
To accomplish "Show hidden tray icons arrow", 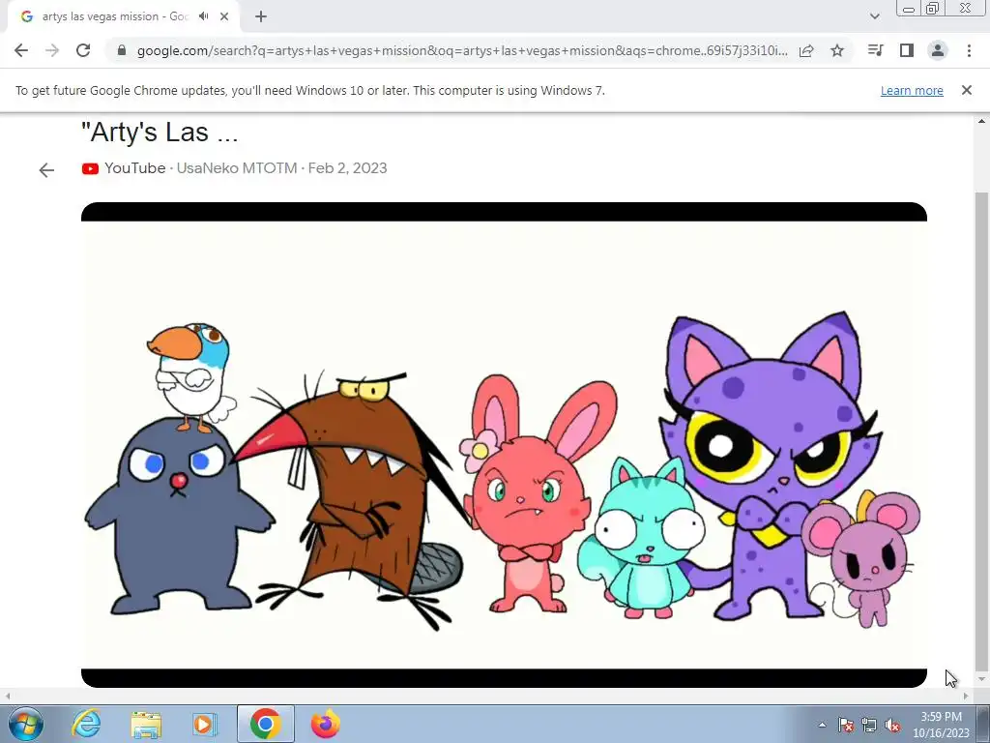I will click(822, 725).
